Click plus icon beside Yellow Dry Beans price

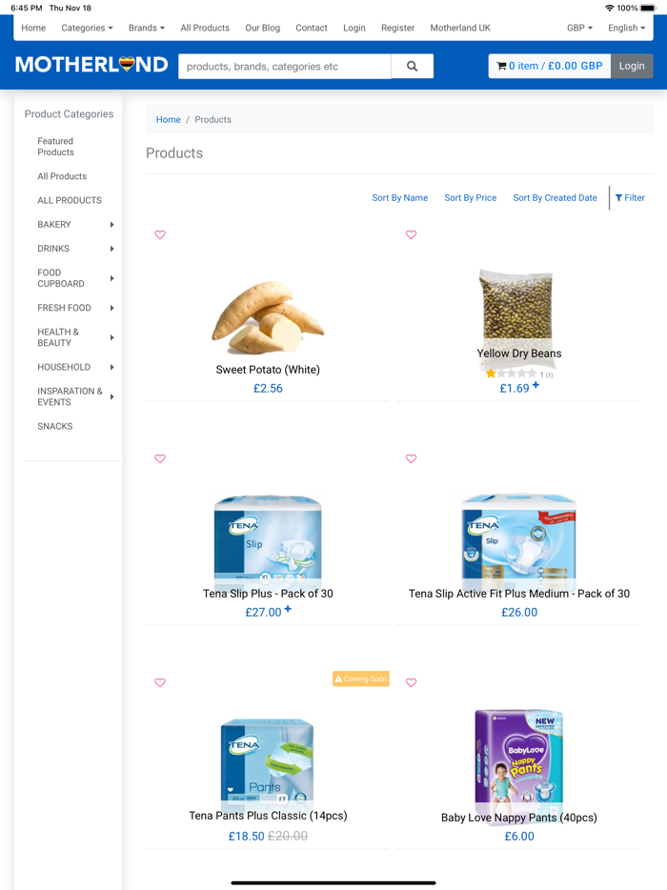(x=536, y=385)
